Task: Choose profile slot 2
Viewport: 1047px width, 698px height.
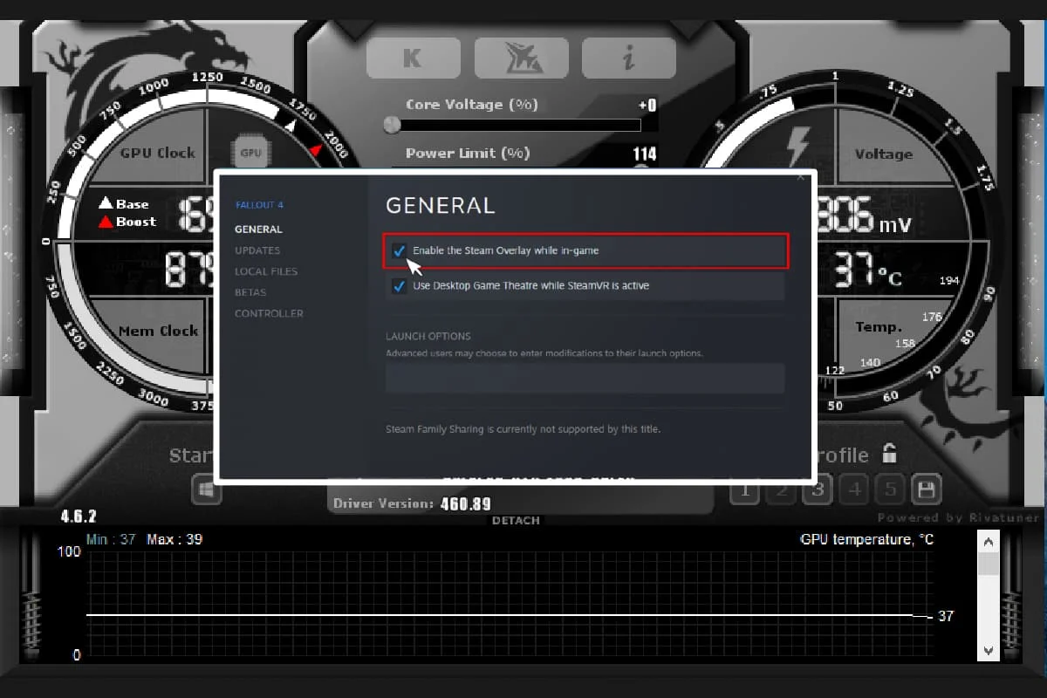Action: coord(781,490)
